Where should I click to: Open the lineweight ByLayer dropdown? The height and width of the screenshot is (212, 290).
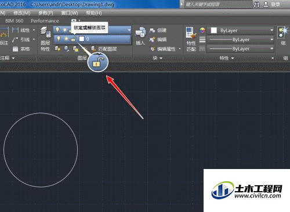pos(271,39)
